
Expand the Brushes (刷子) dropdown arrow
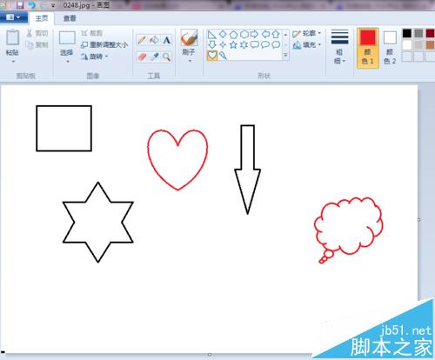[190, 61]
